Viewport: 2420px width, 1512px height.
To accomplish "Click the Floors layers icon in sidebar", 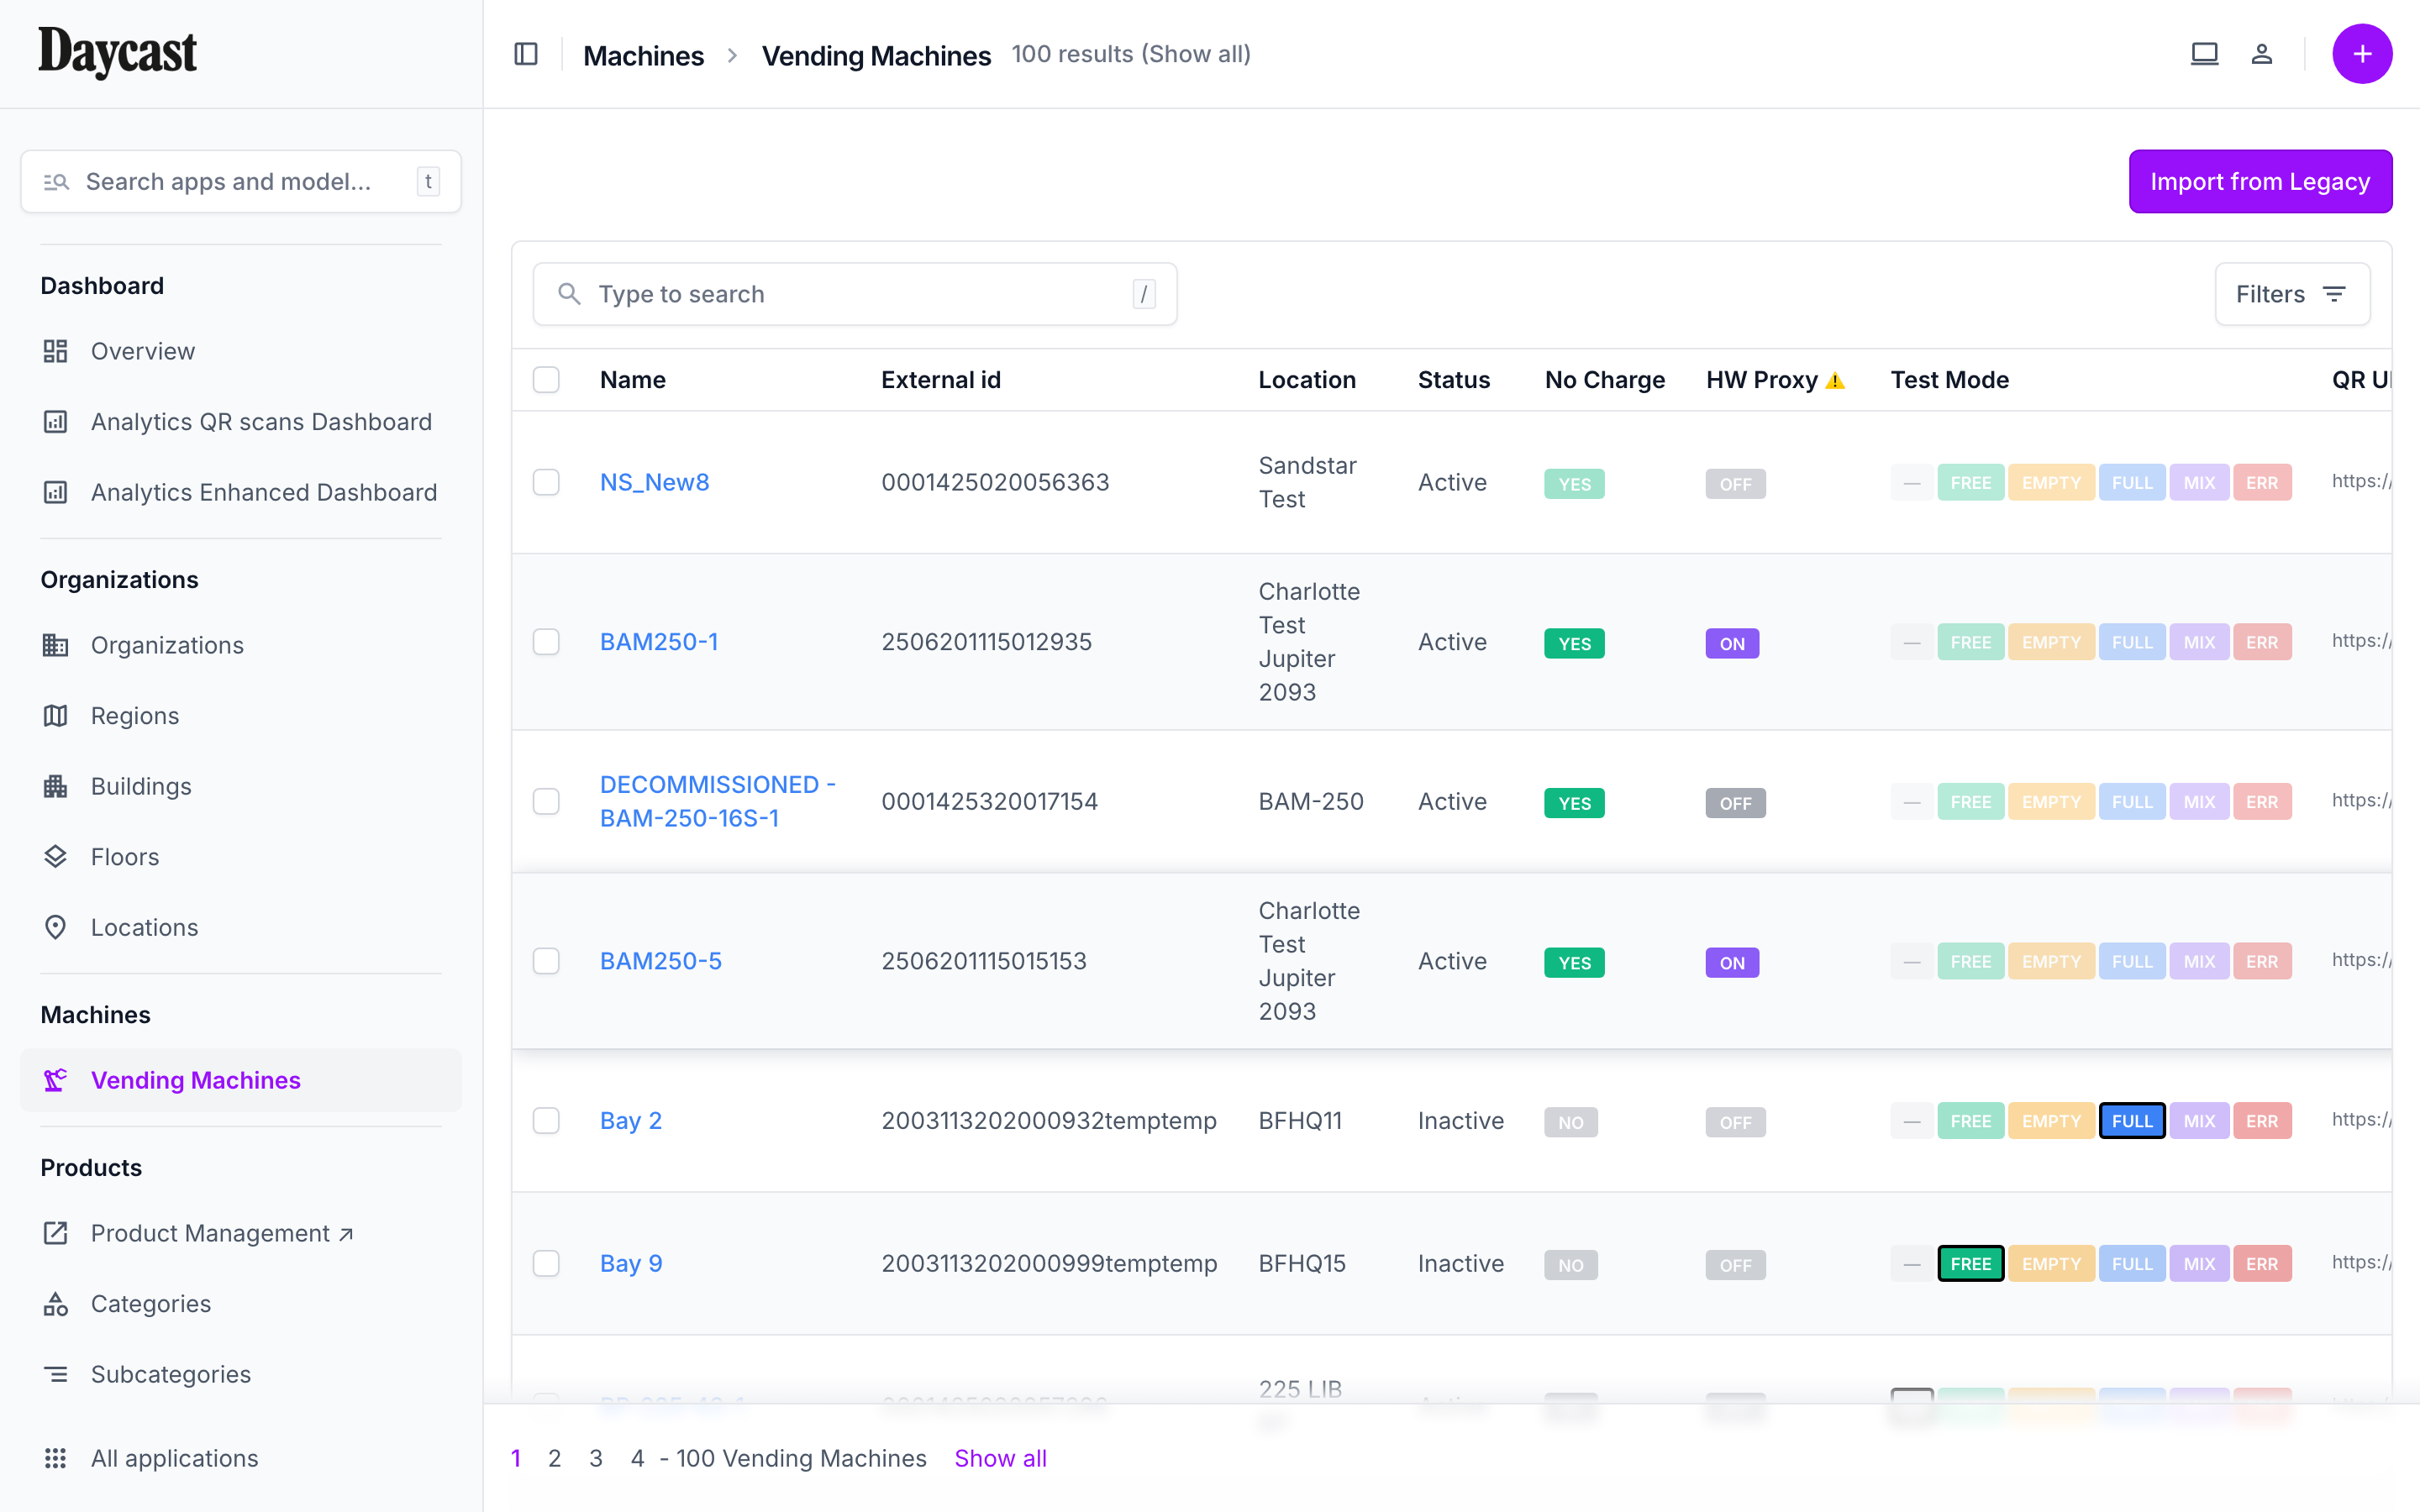I will coord(56,857).
